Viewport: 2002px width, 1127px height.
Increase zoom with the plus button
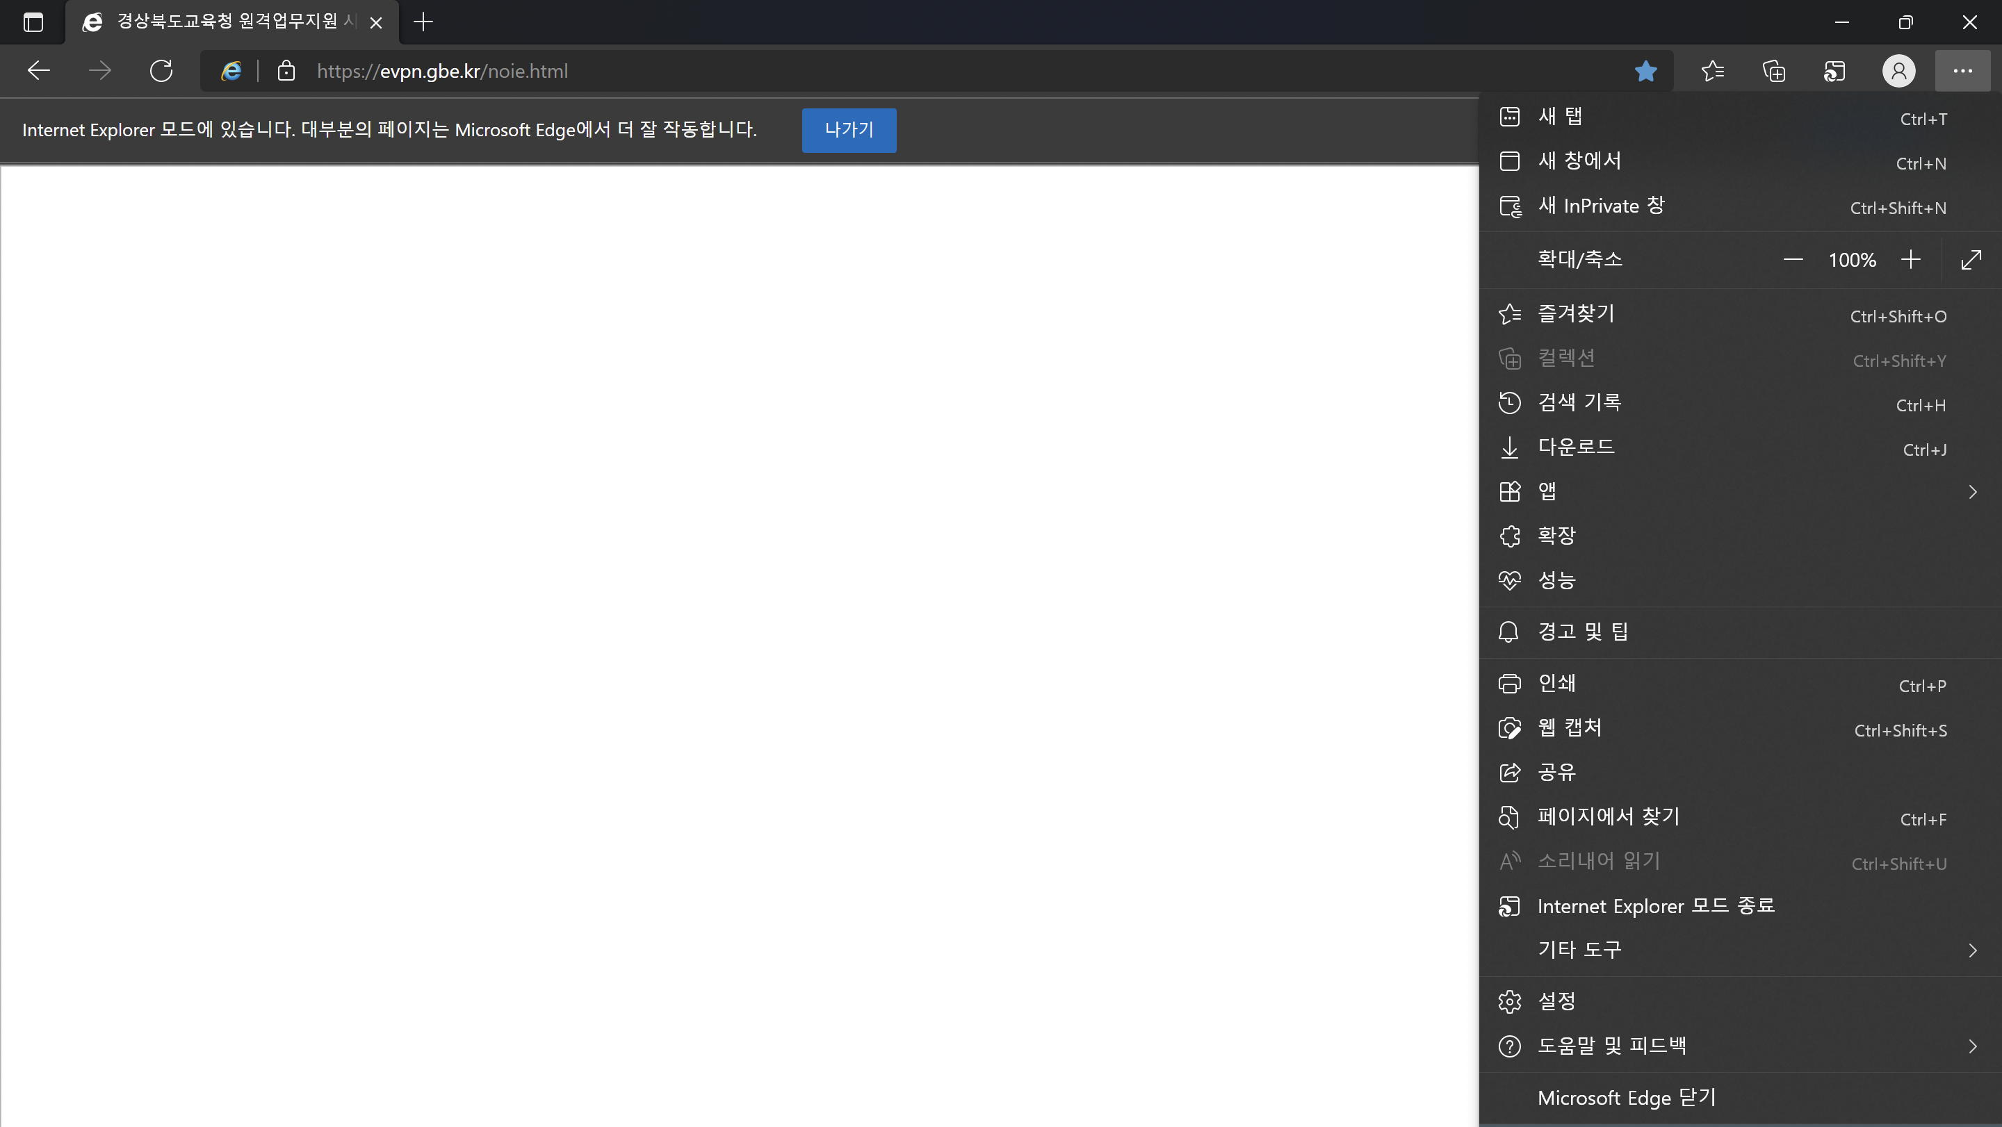coord(1910,259)
